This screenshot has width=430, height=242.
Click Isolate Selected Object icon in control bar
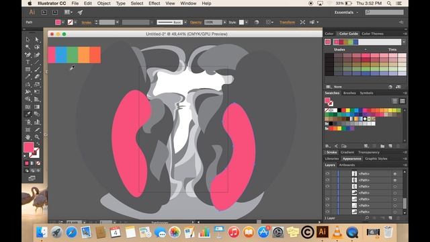pos(302,22)
